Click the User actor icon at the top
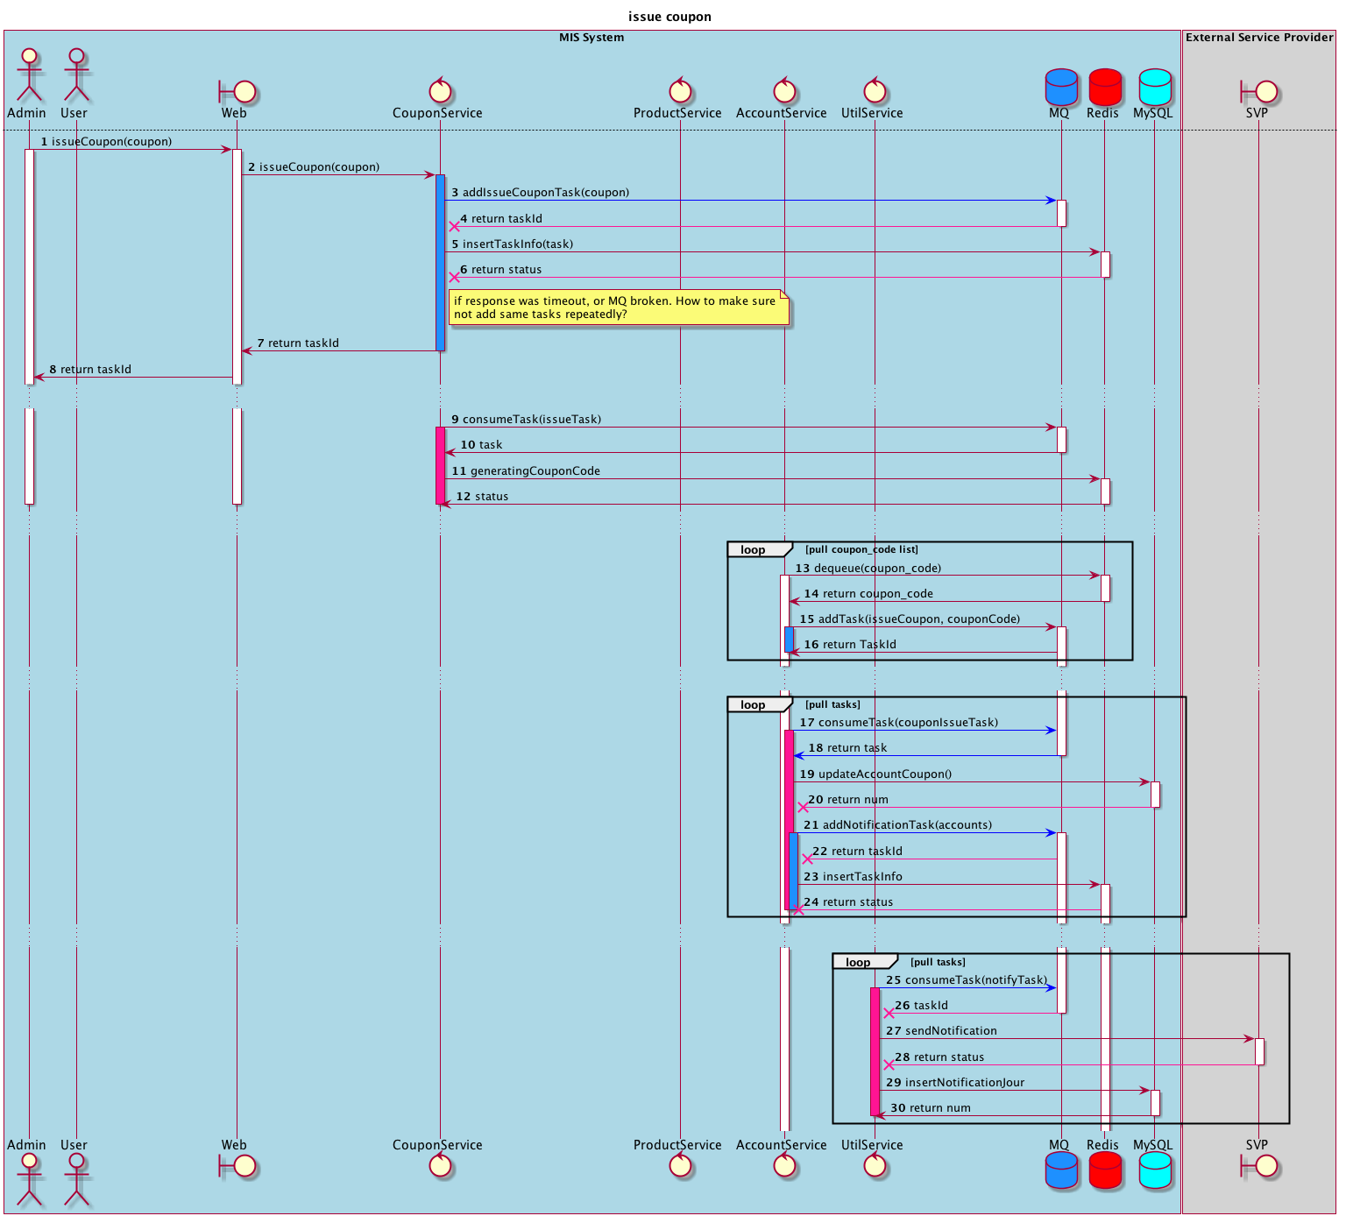This screenshot has width=1346, height=1223. [76, 75]
